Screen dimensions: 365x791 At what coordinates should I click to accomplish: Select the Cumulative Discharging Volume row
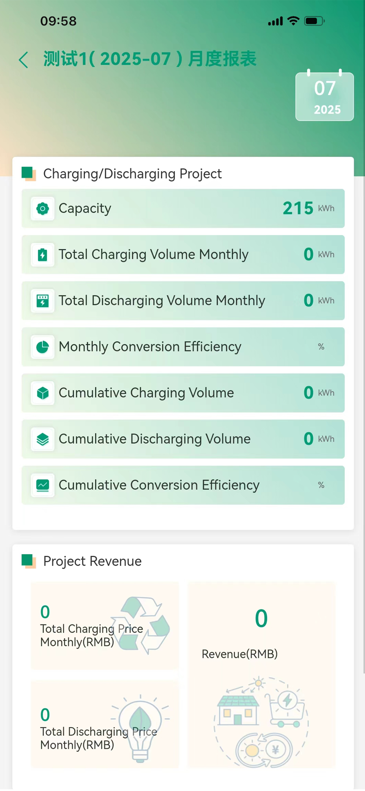183,439
